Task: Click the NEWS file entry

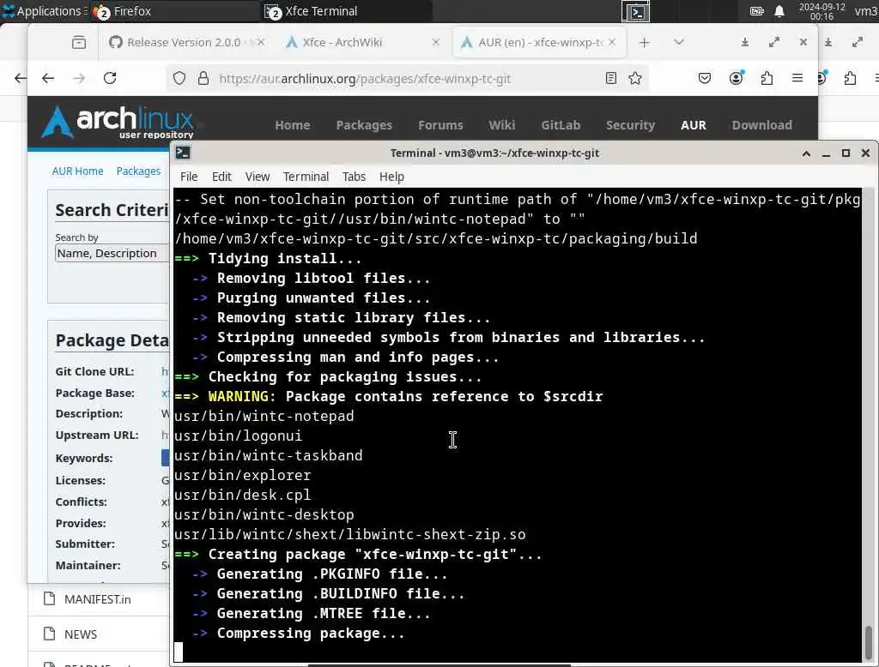Action: coord(81,634)
